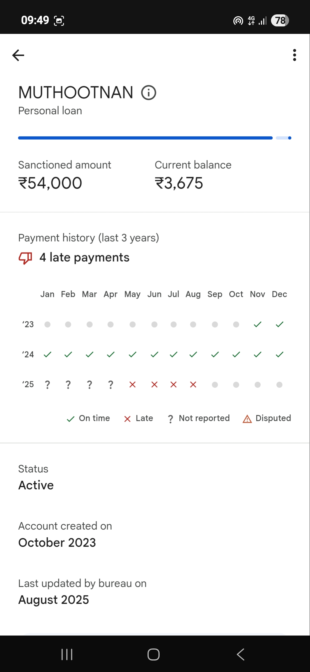This screenshot has width=310, height=672.
Task: Tap the Sanctioned amount ₹54,000 value
Action: 50,183
